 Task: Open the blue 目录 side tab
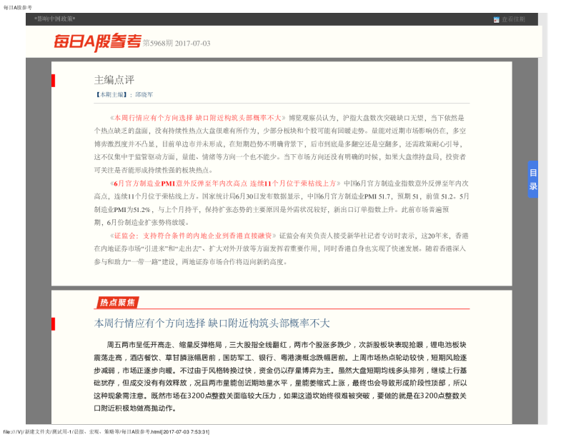[532, 179]
